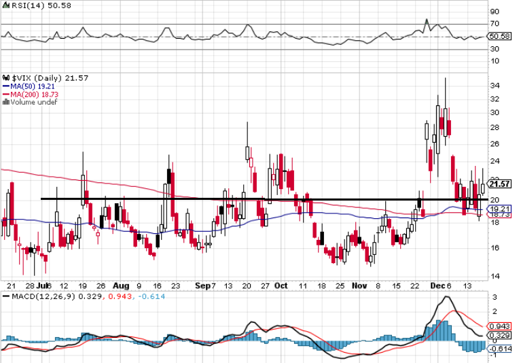
Task: Click the 34 price axis label
Action: (495, 86)
